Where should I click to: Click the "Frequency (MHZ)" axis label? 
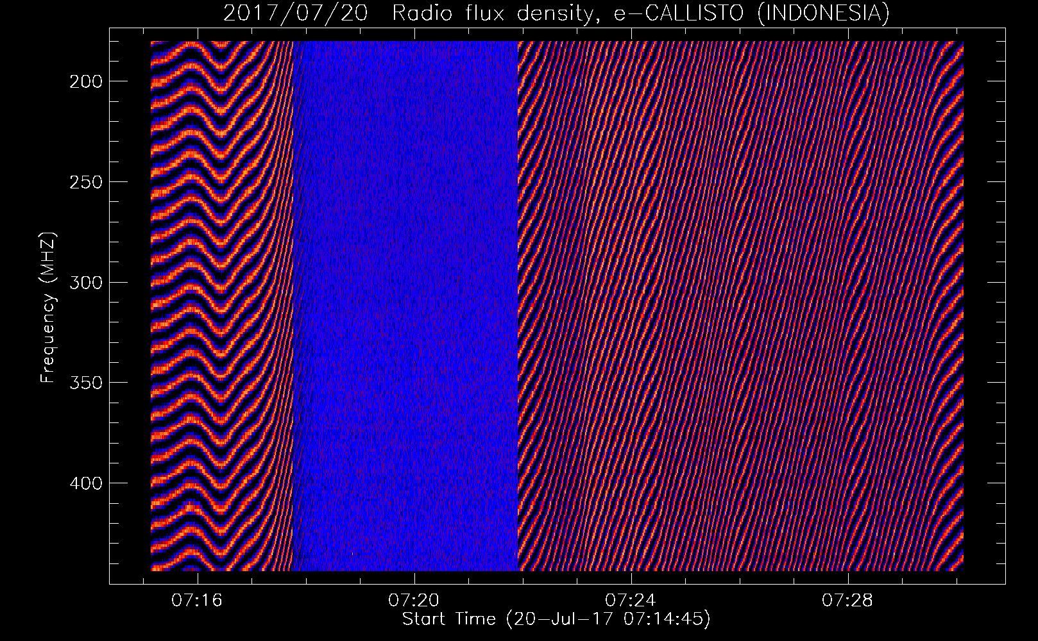tap(49, 308)
